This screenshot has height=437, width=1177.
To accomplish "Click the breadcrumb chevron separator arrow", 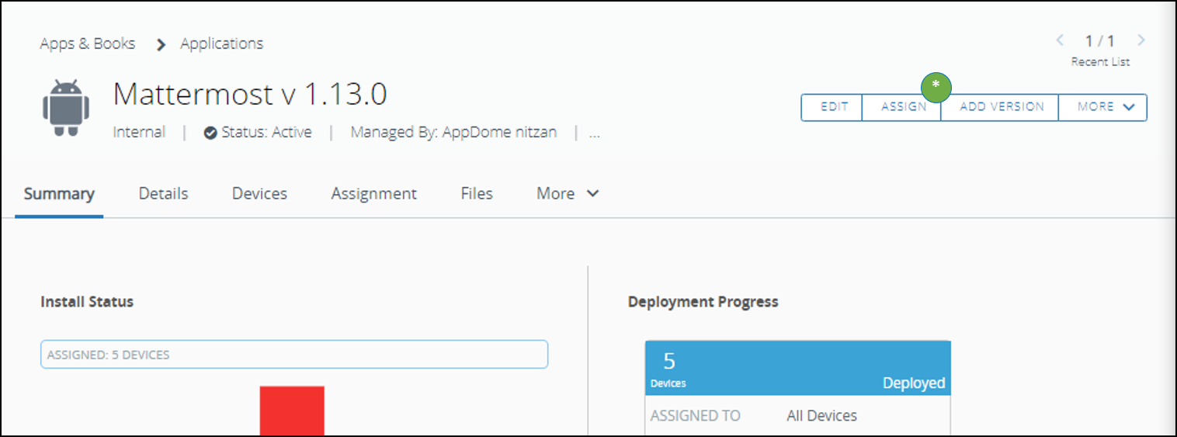I will coord(161,44).
